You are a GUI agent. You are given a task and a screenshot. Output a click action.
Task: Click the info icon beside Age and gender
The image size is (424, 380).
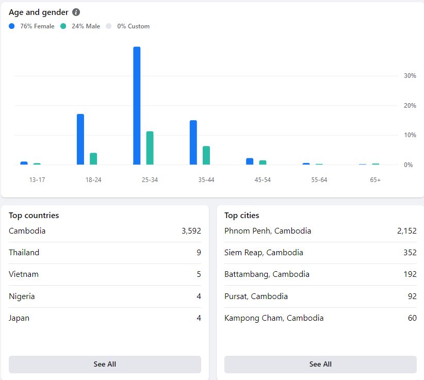[x=76, y=12]
